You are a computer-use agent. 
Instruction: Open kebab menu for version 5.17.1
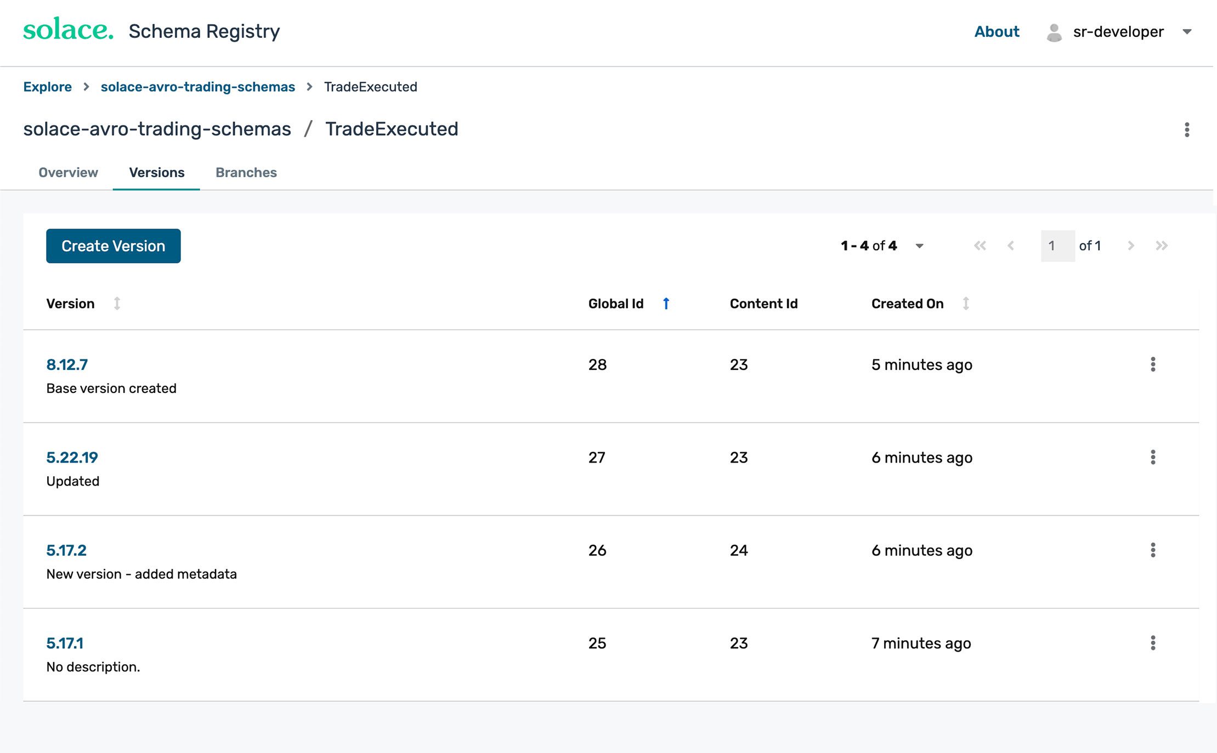1153,643
